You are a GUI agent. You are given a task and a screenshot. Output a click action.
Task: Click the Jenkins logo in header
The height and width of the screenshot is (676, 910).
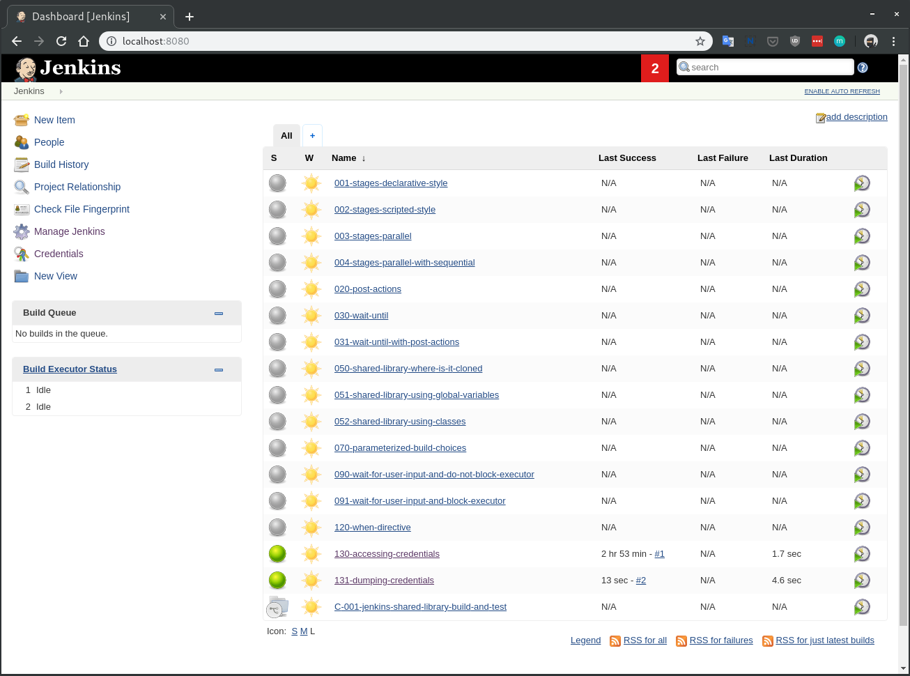coord(68,68)
